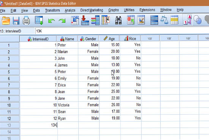Image resolution: width=209 pixels, height=140 pixels.
Task: Open the Analyze menu
Action: (x=70, y=10)
